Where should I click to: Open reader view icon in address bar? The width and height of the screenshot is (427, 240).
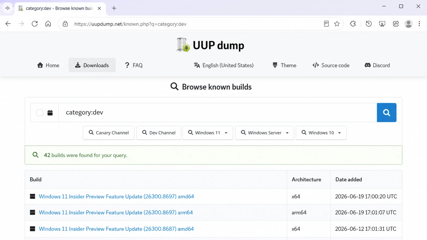(x=326, y=24)
